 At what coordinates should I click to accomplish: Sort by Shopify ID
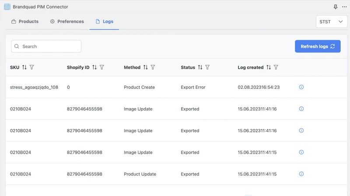pos(94,68)
